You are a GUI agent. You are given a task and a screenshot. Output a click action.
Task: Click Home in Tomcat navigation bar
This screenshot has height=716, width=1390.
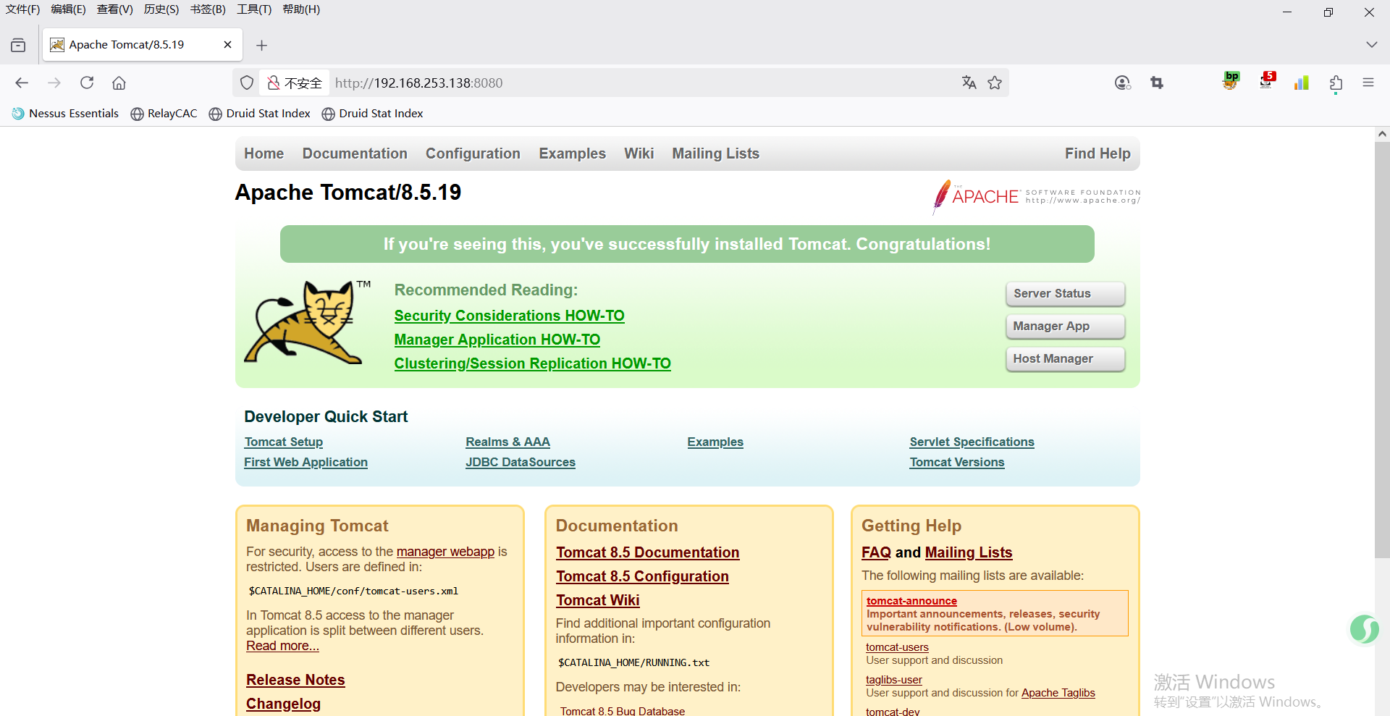pyautogui.click(x=264, y=153)
